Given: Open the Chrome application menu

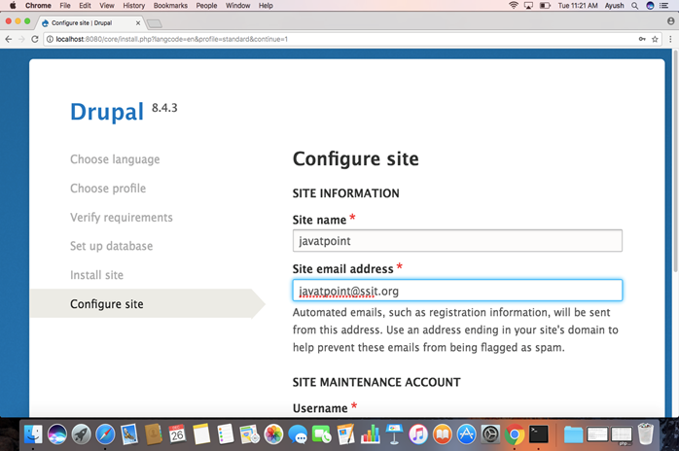Looking at the screenshot, I should pyautogui.click(x=38, y=5).
